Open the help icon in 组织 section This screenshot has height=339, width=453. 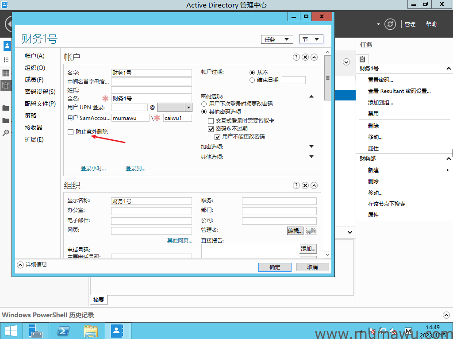296,185
